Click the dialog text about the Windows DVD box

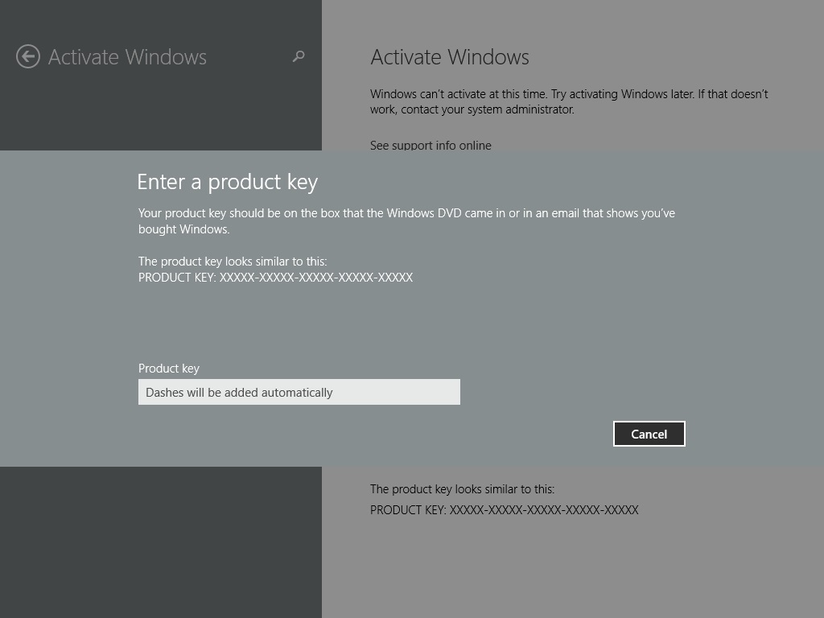click(x=406, y=221)
